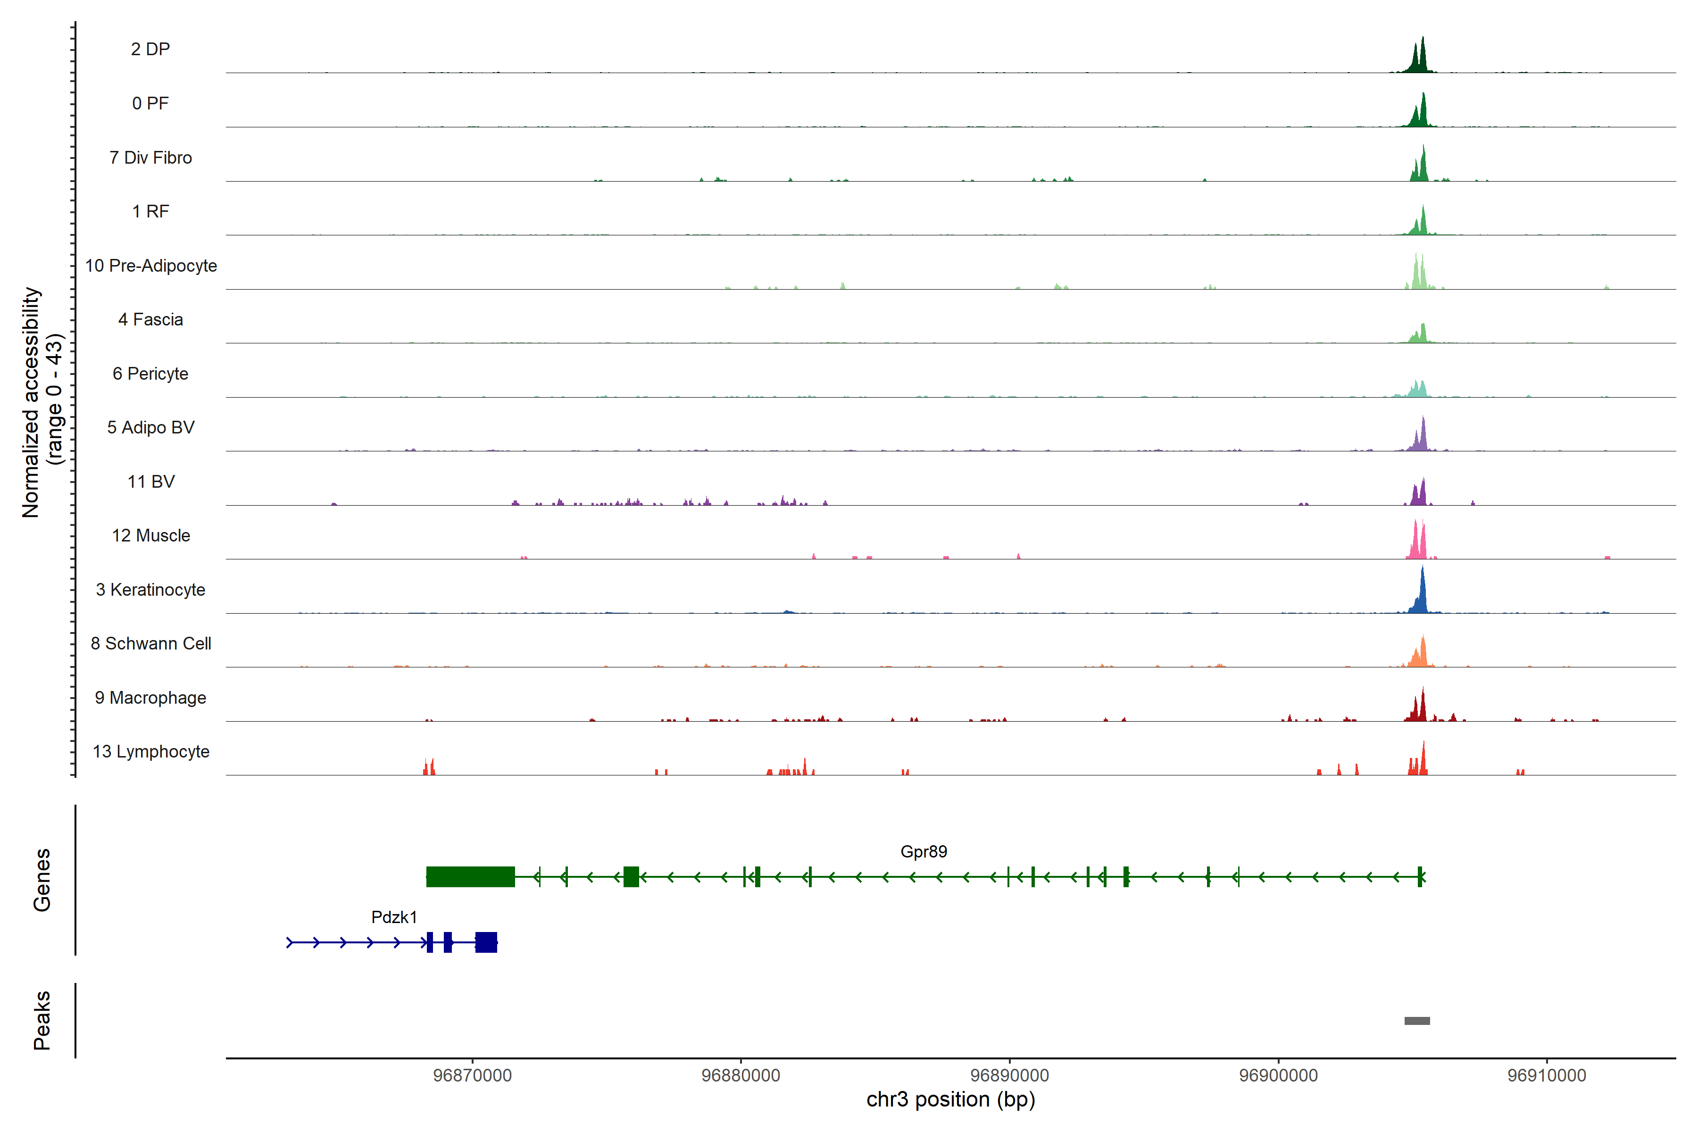Click the large Gpr89 exon block
Viewport: 1698px width, 1132px height.
[x=470, y=876]
